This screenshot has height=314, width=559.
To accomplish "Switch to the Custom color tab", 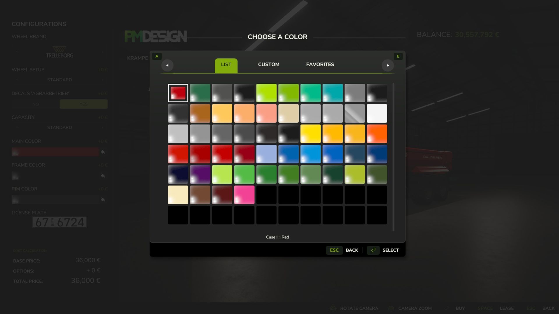I will 268,65.
